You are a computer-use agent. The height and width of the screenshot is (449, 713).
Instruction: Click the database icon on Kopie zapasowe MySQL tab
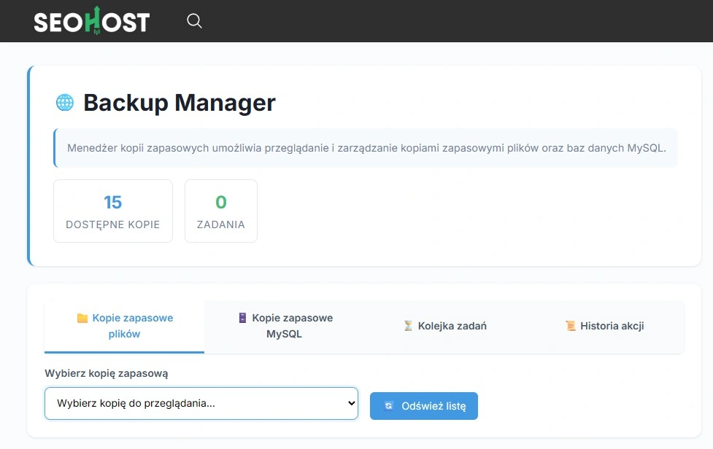pyautogui.click(x=242, y=318)
